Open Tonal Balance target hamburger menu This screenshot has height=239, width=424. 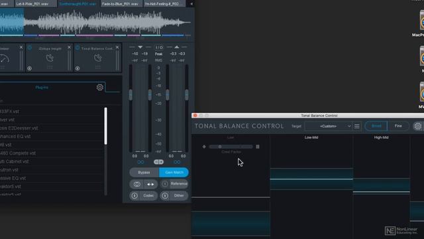pyautogui.click(x=357, y=126)
